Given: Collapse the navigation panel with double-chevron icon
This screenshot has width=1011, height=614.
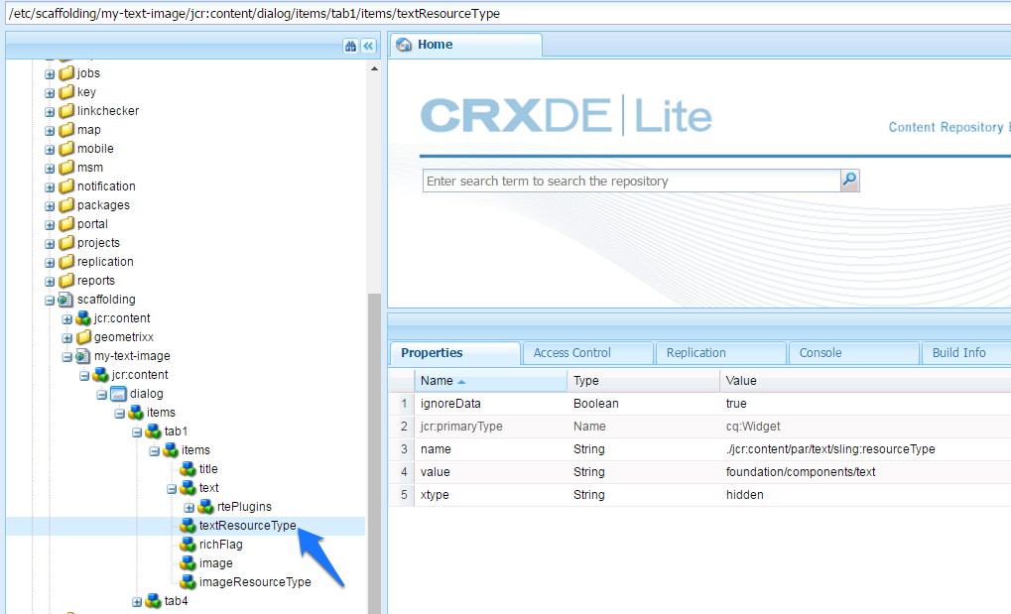Looking at the screenshot, I should point(368,46).
